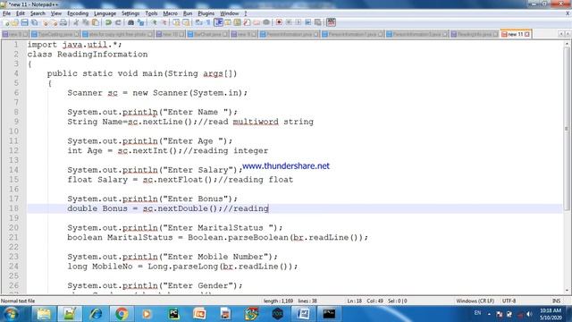Click the vertical scrollbar down arrow

point(567,291)
